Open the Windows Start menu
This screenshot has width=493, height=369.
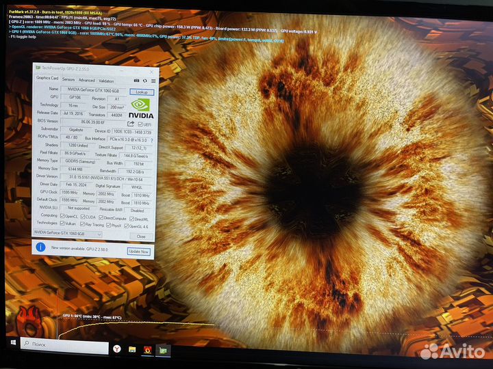coord(12,344)
